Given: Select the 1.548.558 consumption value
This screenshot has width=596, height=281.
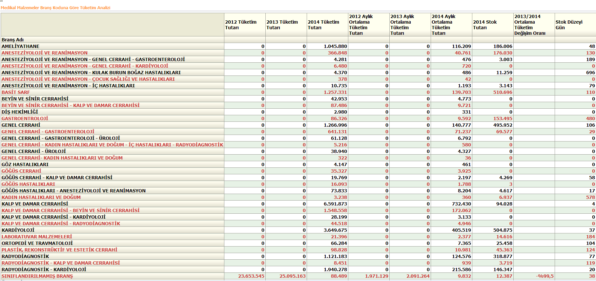Looking at the screenshot, I should [x=335, y=210].
